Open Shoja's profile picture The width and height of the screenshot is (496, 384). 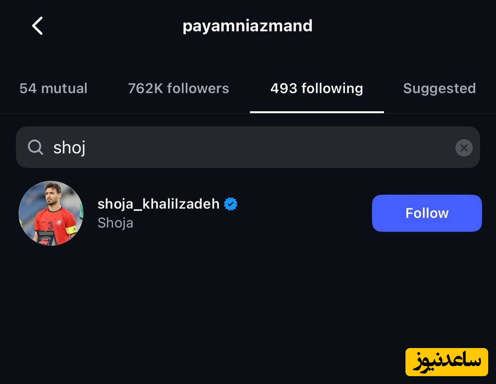(x=51, y=213)
